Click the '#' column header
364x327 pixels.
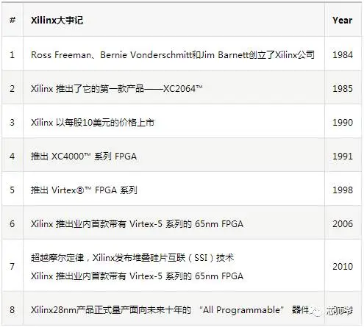click(x=13, y=20)
